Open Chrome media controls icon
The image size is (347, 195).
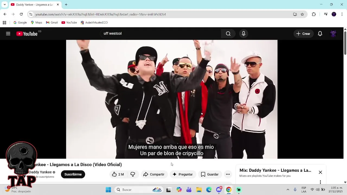click(326, 14)
